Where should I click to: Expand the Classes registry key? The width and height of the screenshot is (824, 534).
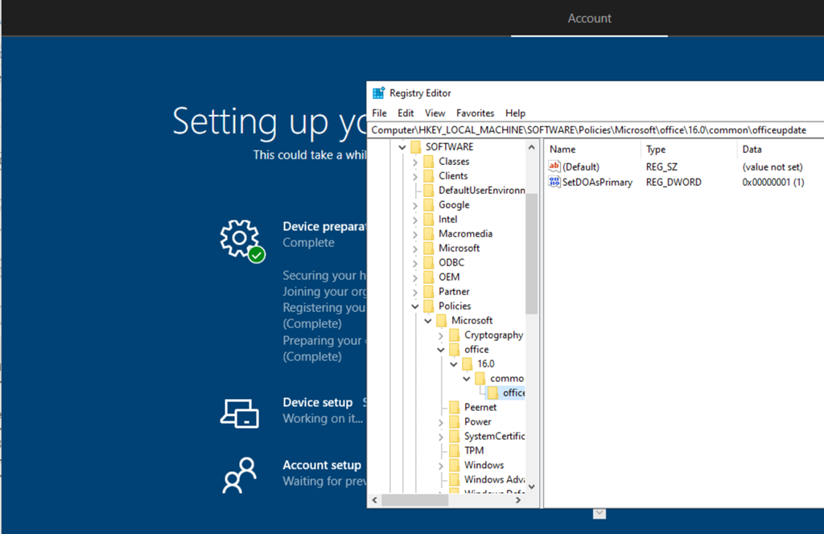(x=415, y=162)
